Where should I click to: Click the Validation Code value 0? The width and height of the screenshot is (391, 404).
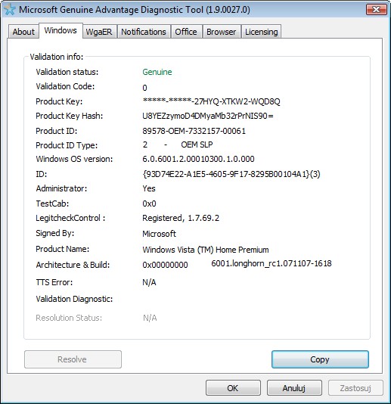[144, 88]
